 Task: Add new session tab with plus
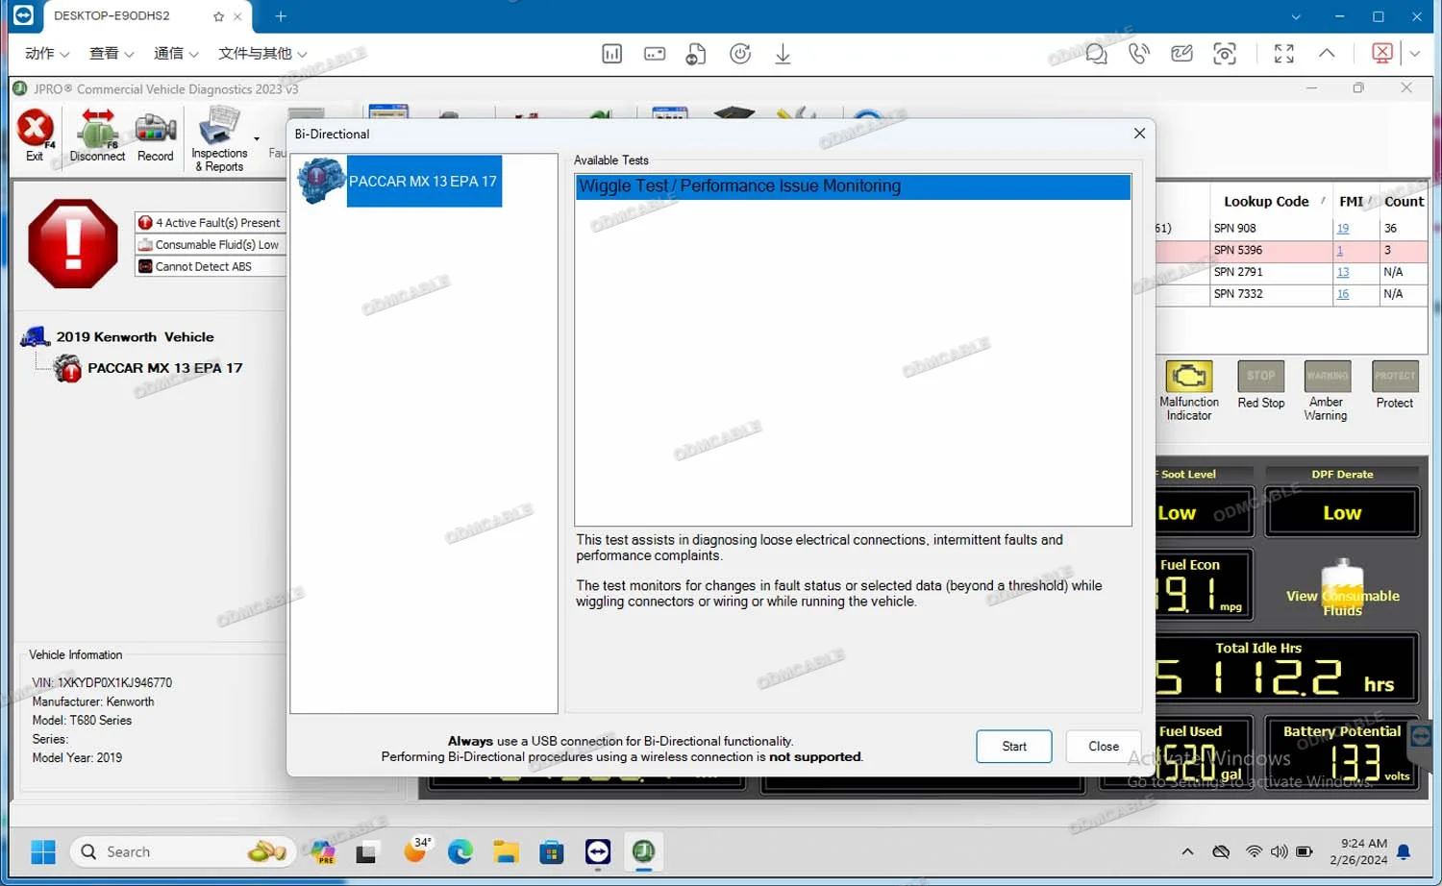(x=281, y=16)
